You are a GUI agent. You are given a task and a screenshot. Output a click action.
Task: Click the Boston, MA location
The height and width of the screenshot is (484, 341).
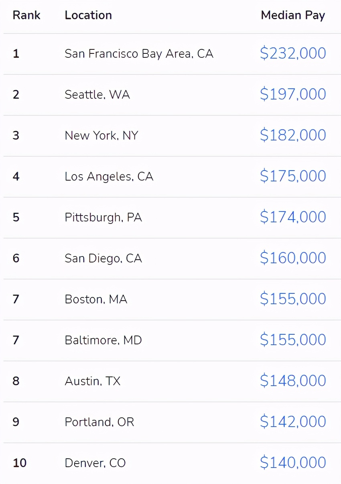(x=96, y=299)
